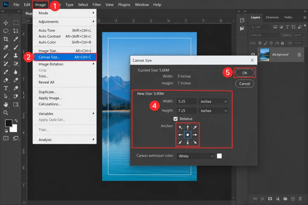
Task: Select the Hand tool
Action: point(6,104)
